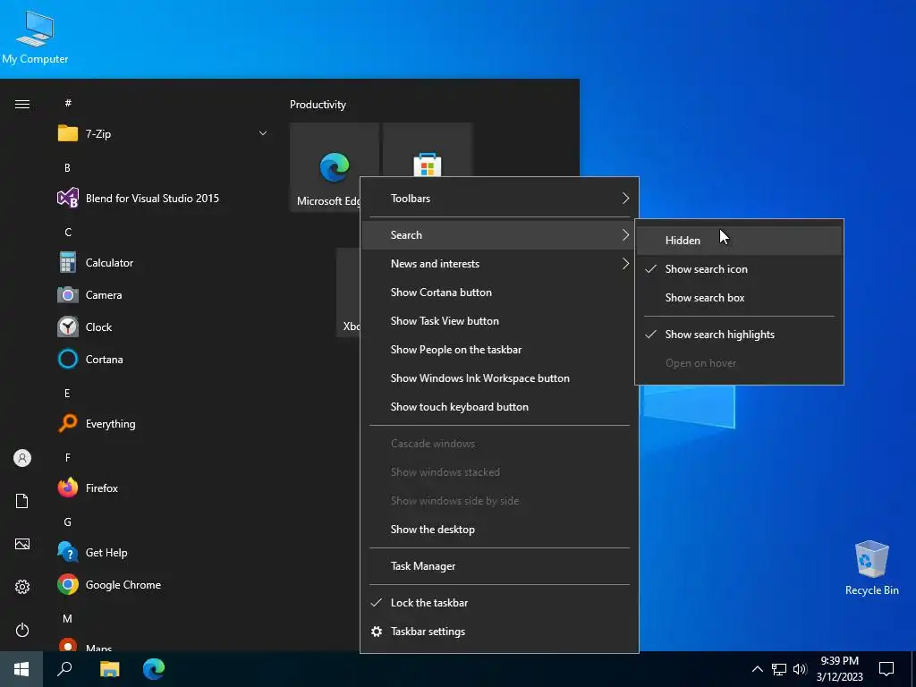
Task: Expand the 7-Zip folder chevron
Action: point(263,134)
